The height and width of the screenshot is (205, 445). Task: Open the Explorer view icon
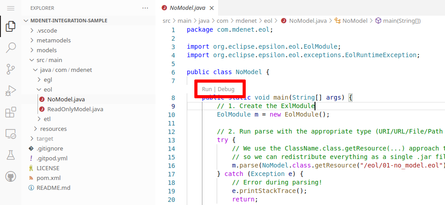pos(11,27)
